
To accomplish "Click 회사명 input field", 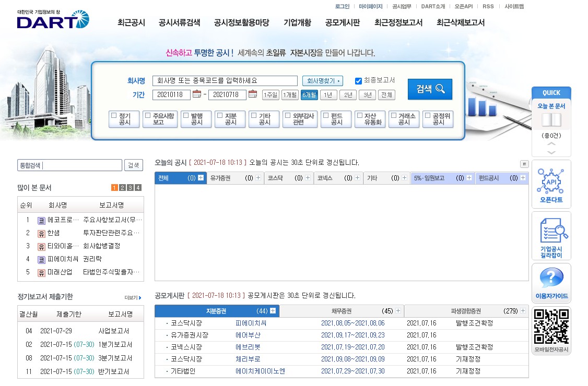I will tap(225, 80).
